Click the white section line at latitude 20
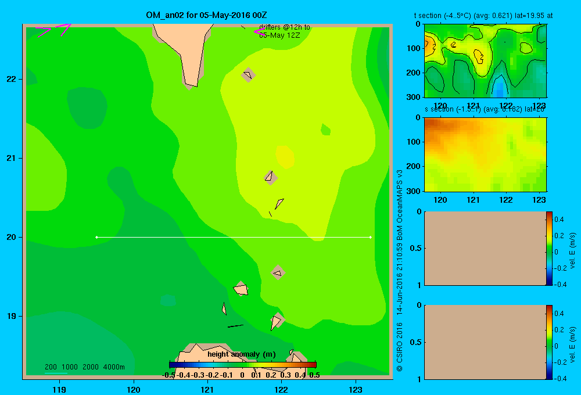This screenshot has width=581, height=395. [x=234, y=237]
